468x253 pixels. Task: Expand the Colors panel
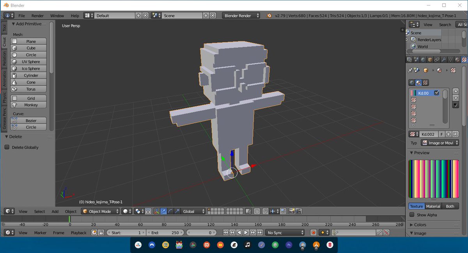(x=411, y=224)
